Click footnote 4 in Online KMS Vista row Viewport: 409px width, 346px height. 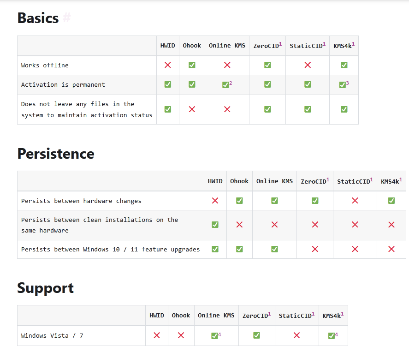point(219,334)
